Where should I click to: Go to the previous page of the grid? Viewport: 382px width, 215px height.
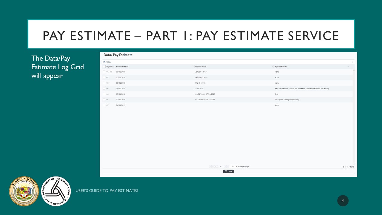click(x=212, y=166)
